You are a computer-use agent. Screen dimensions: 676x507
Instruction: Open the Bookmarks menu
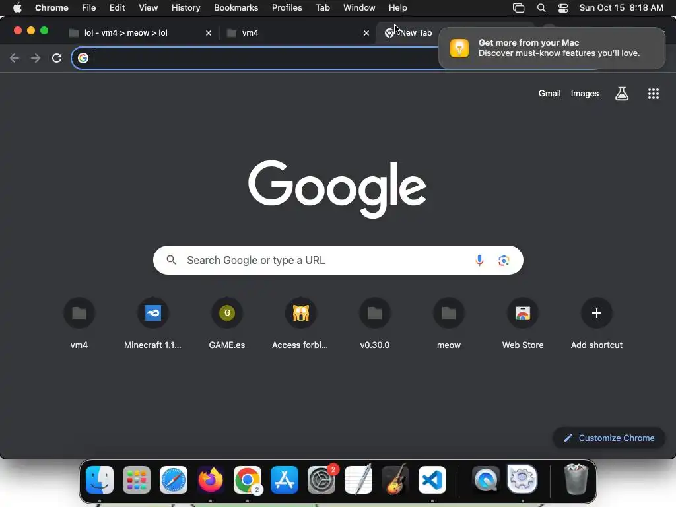pos(236,8)
